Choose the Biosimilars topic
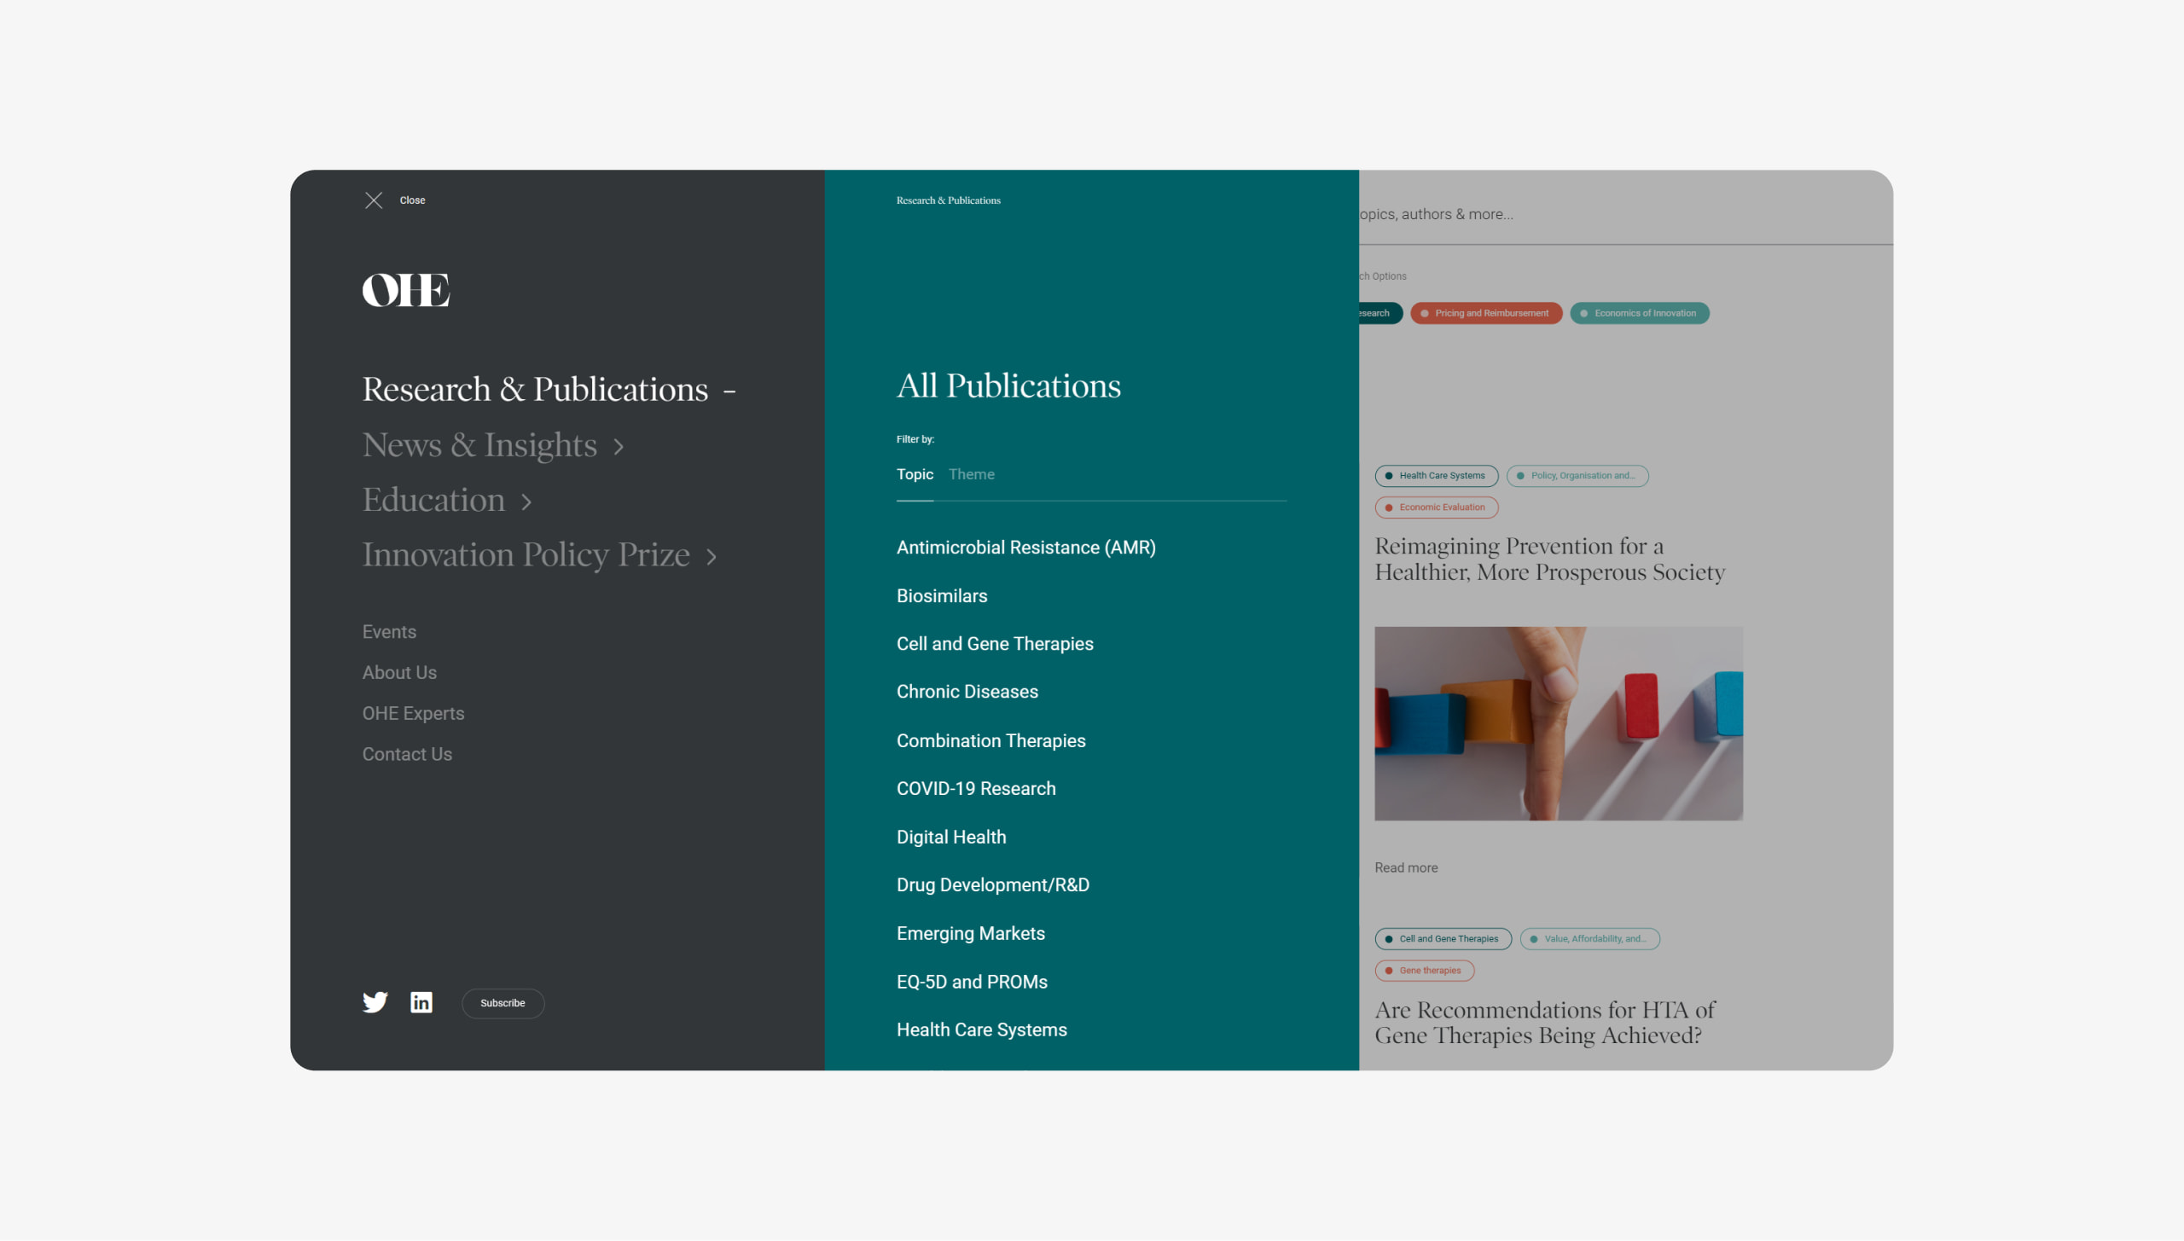This screenshot has width=2184, height=1241. click(941, 596)
